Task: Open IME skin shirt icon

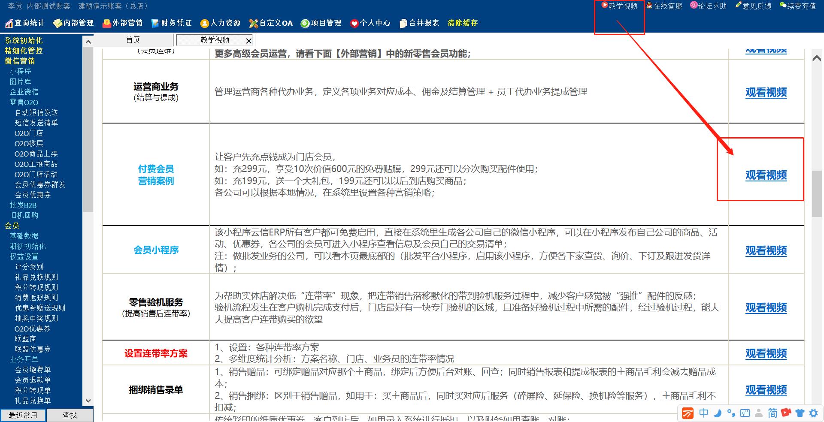Action: (x=800, y=413)
